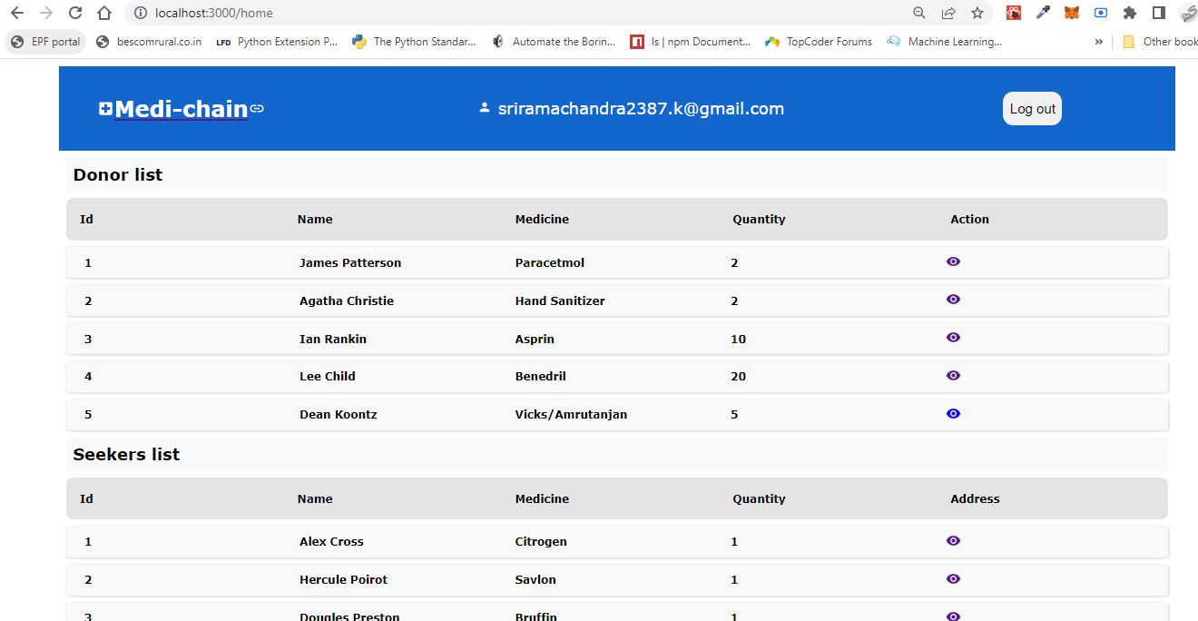
Task: Open the color picker eyedropper extension
Action: (x=1043, y=13)
